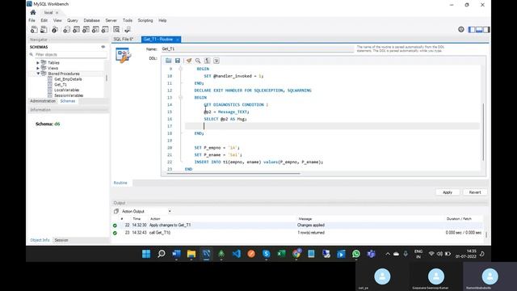Click the open SQL script file icon
This screenshot has height=291, width=517.
coord(44,30)
